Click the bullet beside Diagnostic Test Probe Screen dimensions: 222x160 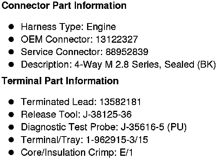tap(11, 127)
